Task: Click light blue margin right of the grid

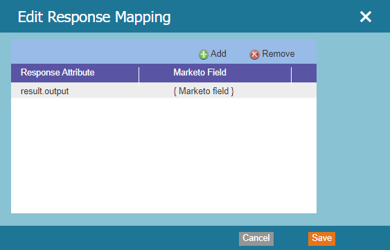Action: point(353,127)
